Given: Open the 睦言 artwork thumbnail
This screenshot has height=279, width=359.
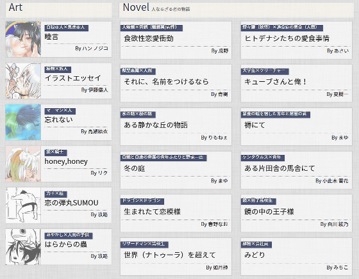Looking at the screenshot, I should [x=23, y=39].
